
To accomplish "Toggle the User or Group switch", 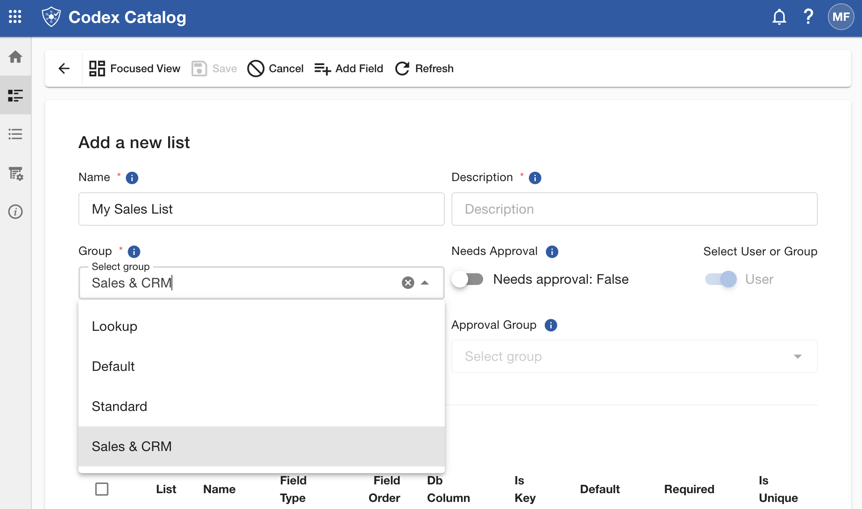I will (721, 279).
